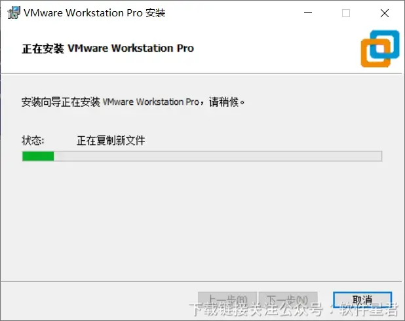Click the grayed-out maximize window button

point(346,12)
